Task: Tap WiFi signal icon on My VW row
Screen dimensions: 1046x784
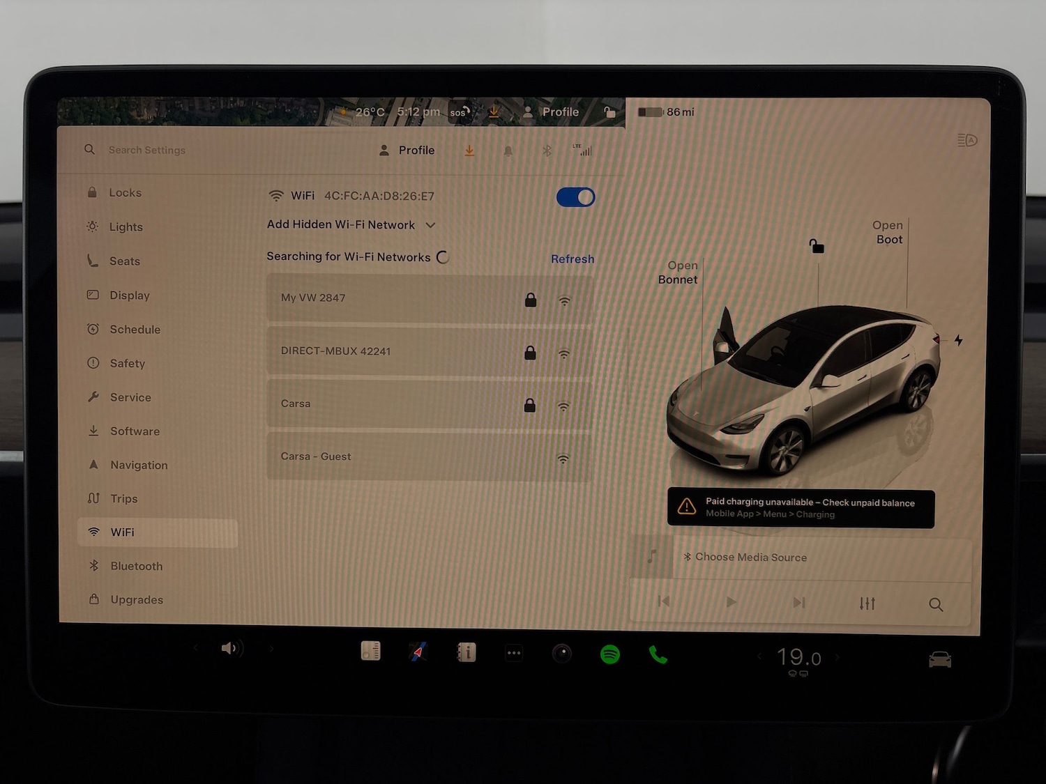Action: [565, 301]
